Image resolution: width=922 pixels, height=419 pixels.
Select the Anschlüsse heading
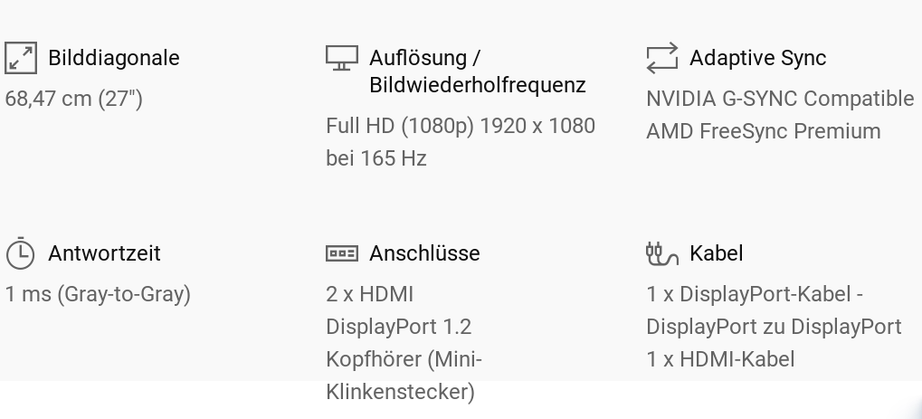424,253
